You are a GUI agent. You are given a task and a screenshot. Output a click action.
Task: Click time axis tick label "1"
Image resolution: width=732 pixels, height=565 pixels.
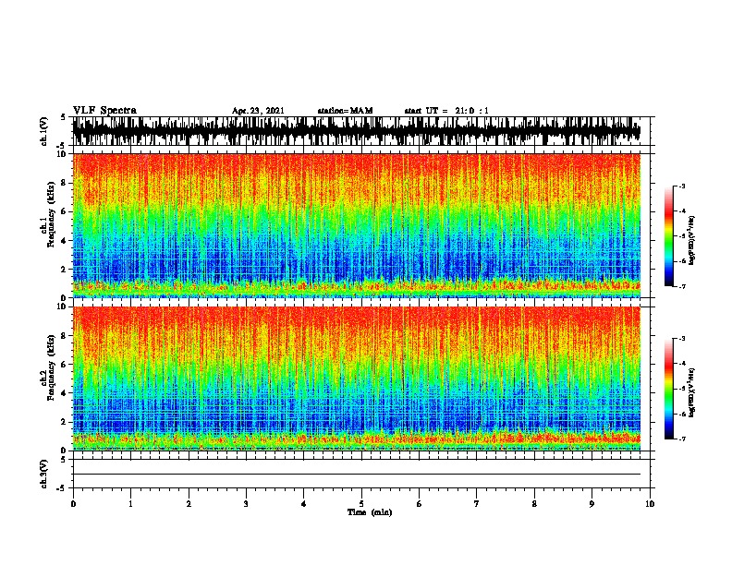point(130,504)
